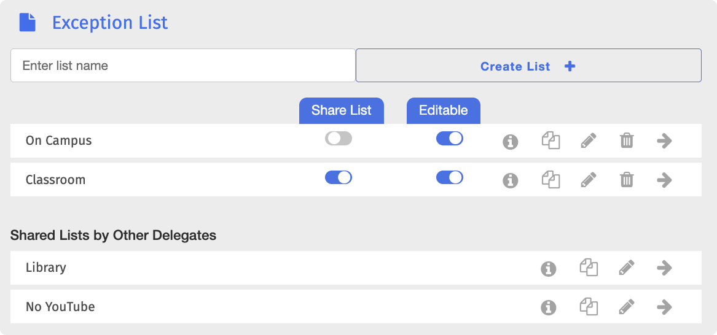This screenshot has width=717, height=335.
Task: Edit the Library shared list
Action: [x=627, y=268]
